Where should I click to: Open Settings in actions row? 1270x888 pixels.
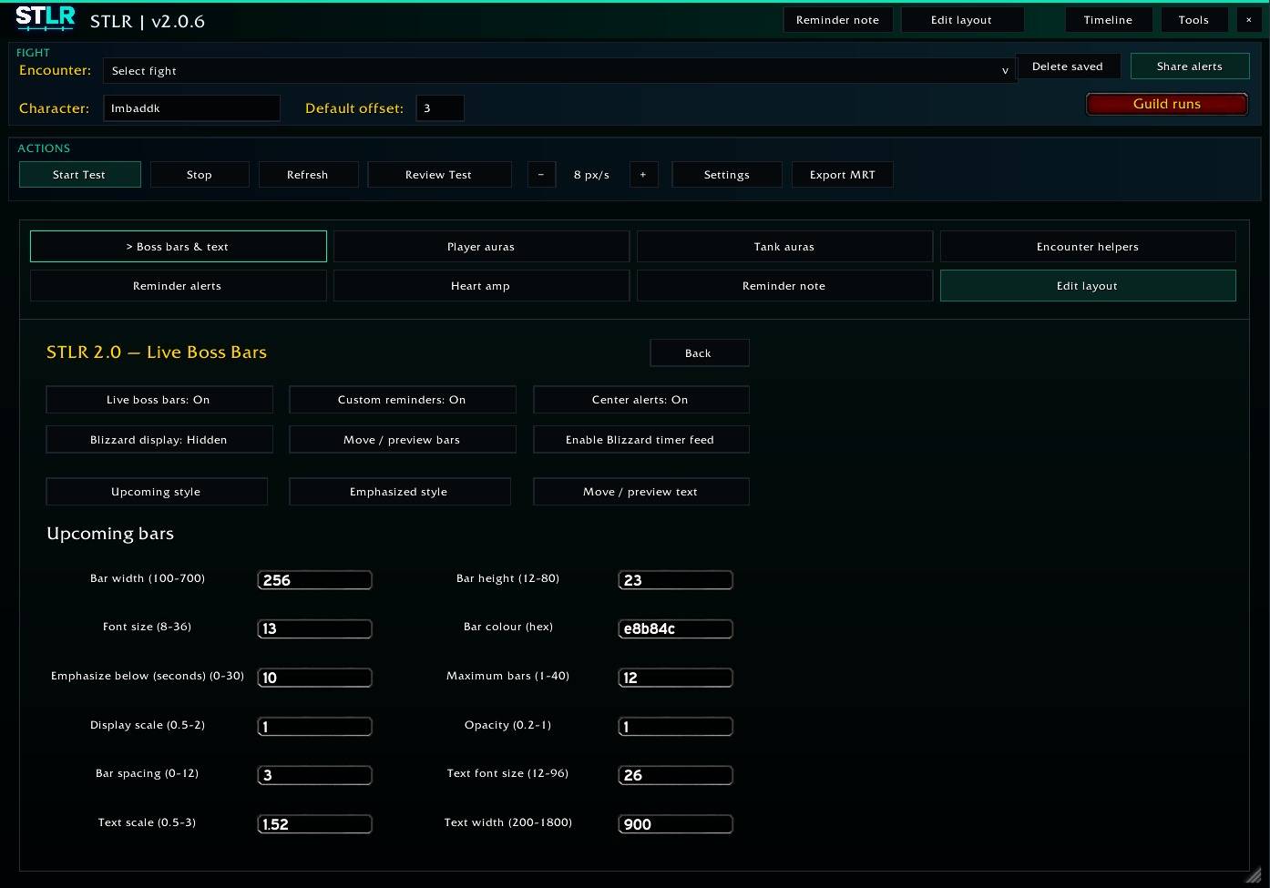click(727, 175)
